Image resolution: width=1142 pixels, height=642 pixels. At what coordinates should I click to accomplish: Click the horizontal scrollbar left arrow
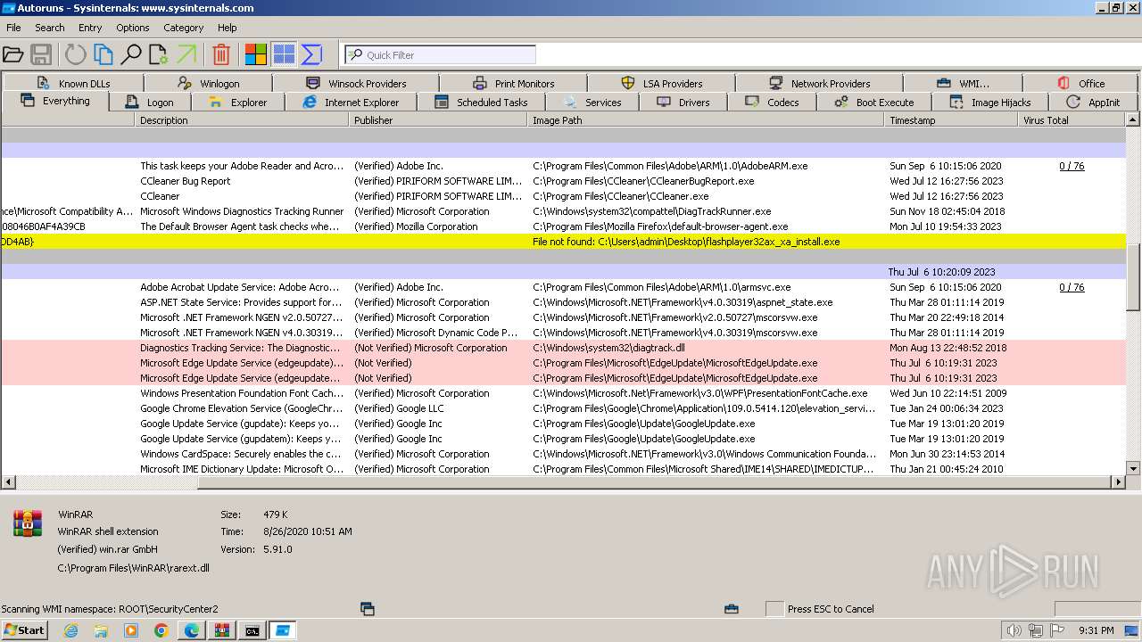(7, 482)
